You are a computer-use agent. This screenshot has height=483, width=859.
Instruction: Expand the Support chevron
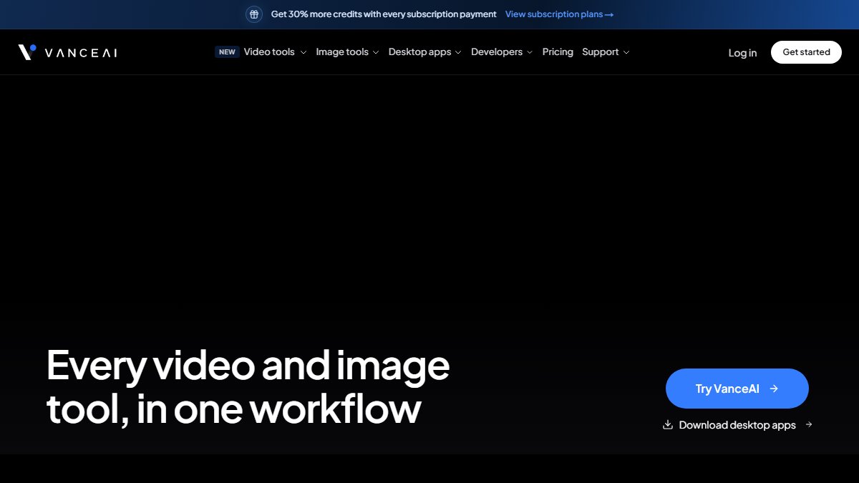click(x=626, y=52)
